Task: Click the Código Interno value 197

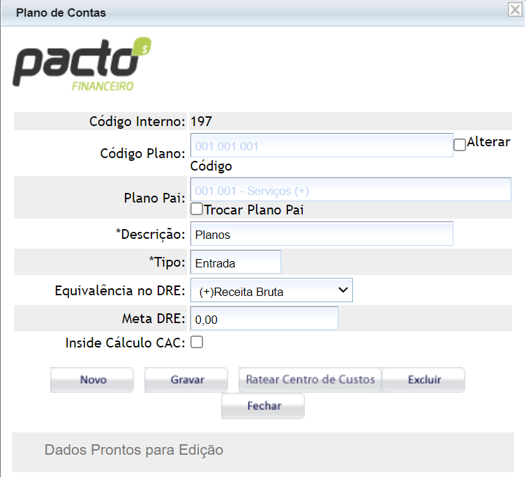Action: pos(202,121)
